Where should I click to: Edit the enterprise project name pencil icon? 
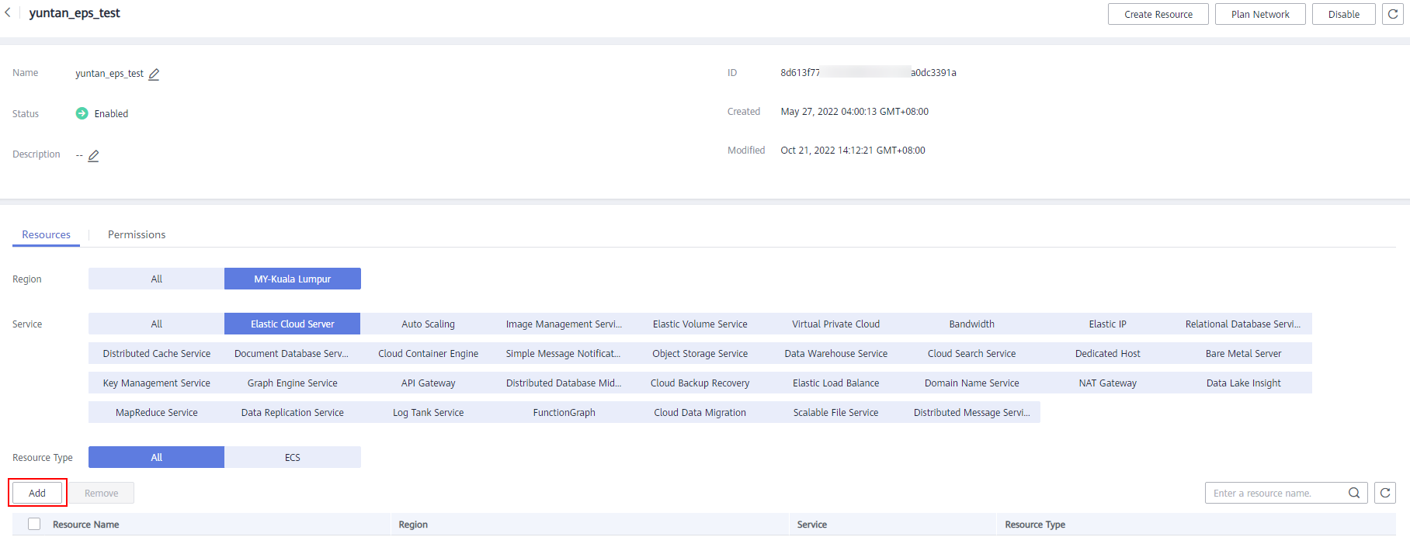(154, 74)
